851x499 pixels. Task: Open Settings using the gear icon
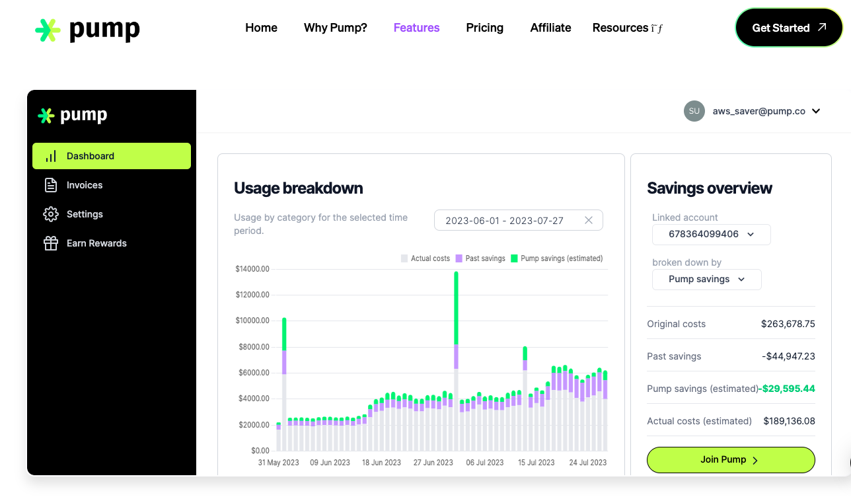point(52,214)
